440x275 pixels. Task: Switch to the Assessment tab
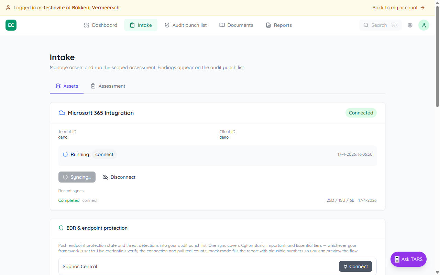tap(108, 86)
